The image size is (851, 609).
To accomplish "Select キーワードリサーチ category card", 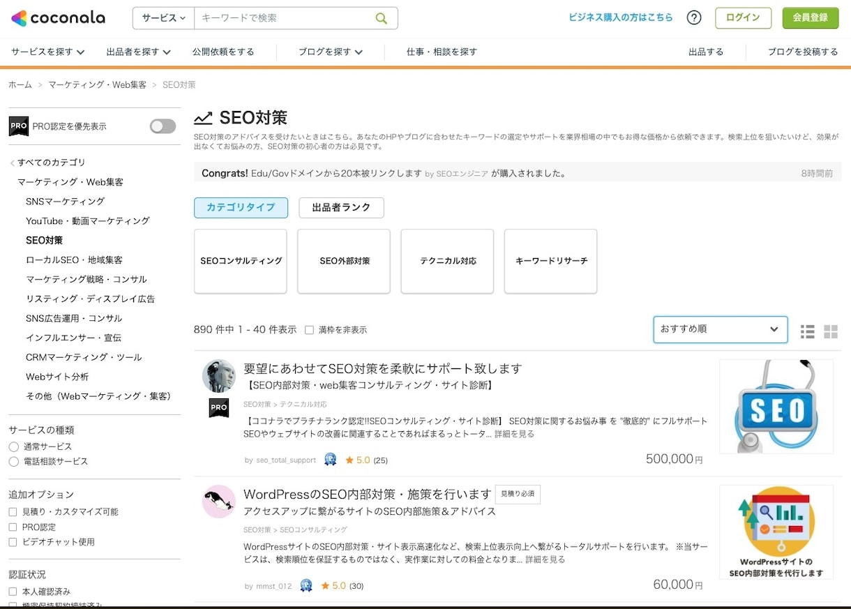I will pos(550,261).
